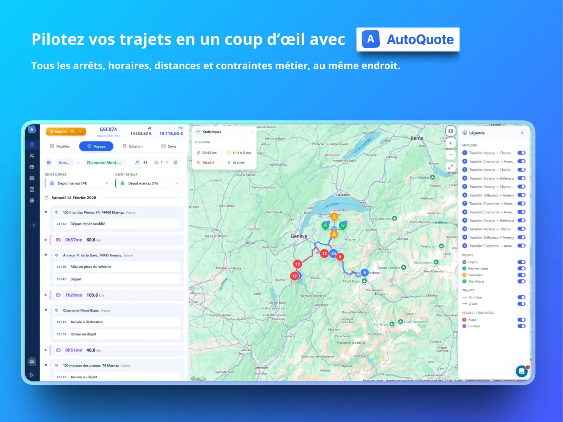Close the Légende panel
The width and height of the screenshot is (563, 422).
522,133
